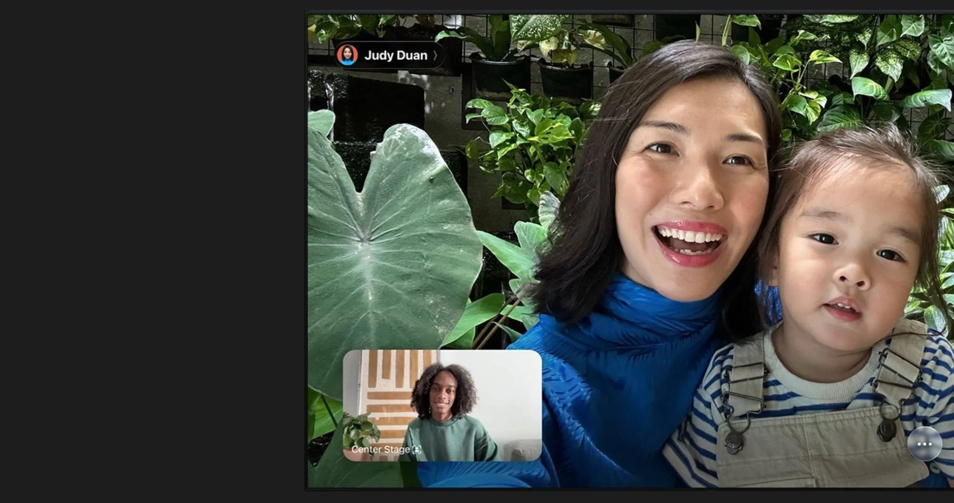Click the Judy Duan name label
Viewport: 954px width, 503px height.
coord(395,56)
